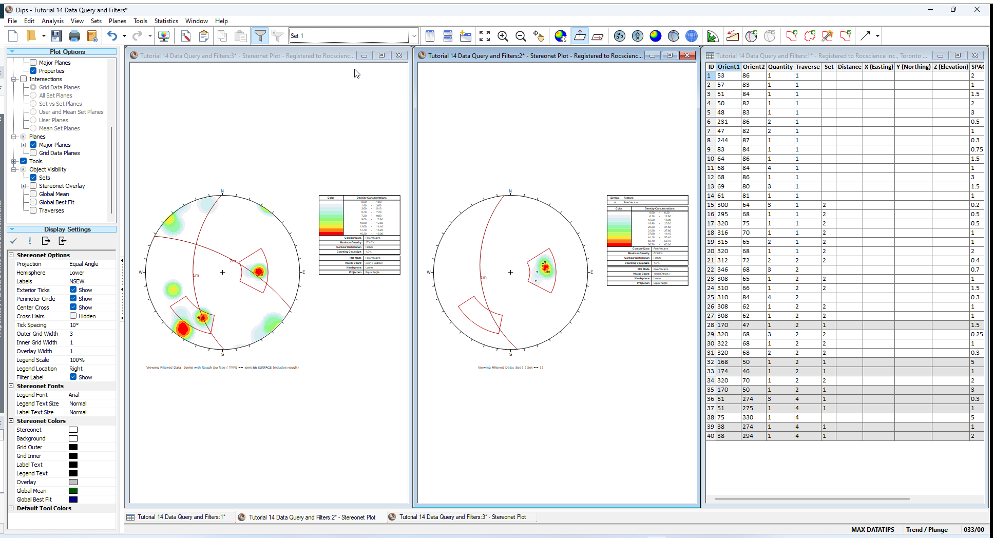The width and height of the screenshot is (994, 538).
Task: Select the Rosette Plot tool
Action: (713, 36)
